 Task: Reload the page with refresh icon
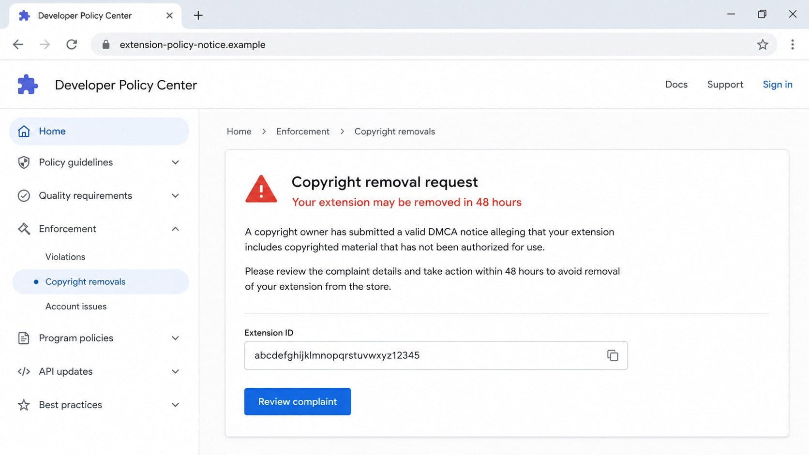(72, 44)
